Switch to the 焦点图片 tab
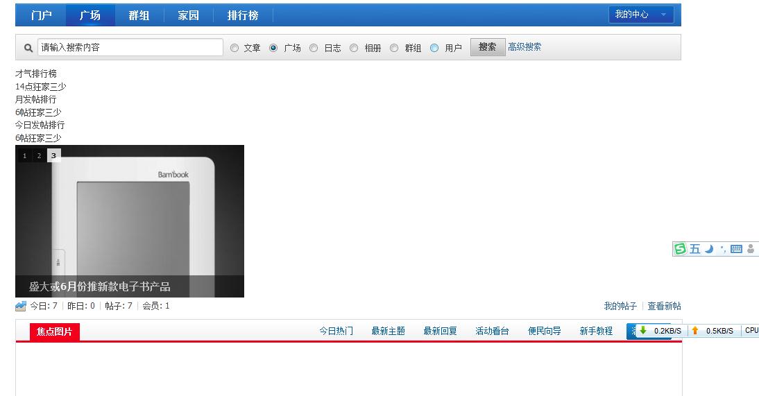Viewport: 759px width, 396px height. (x=54, y=332)
